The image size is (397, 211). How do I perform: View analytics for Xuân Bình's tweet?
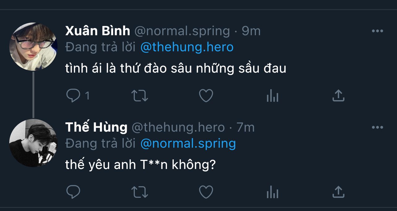click(x=272, y=96)
